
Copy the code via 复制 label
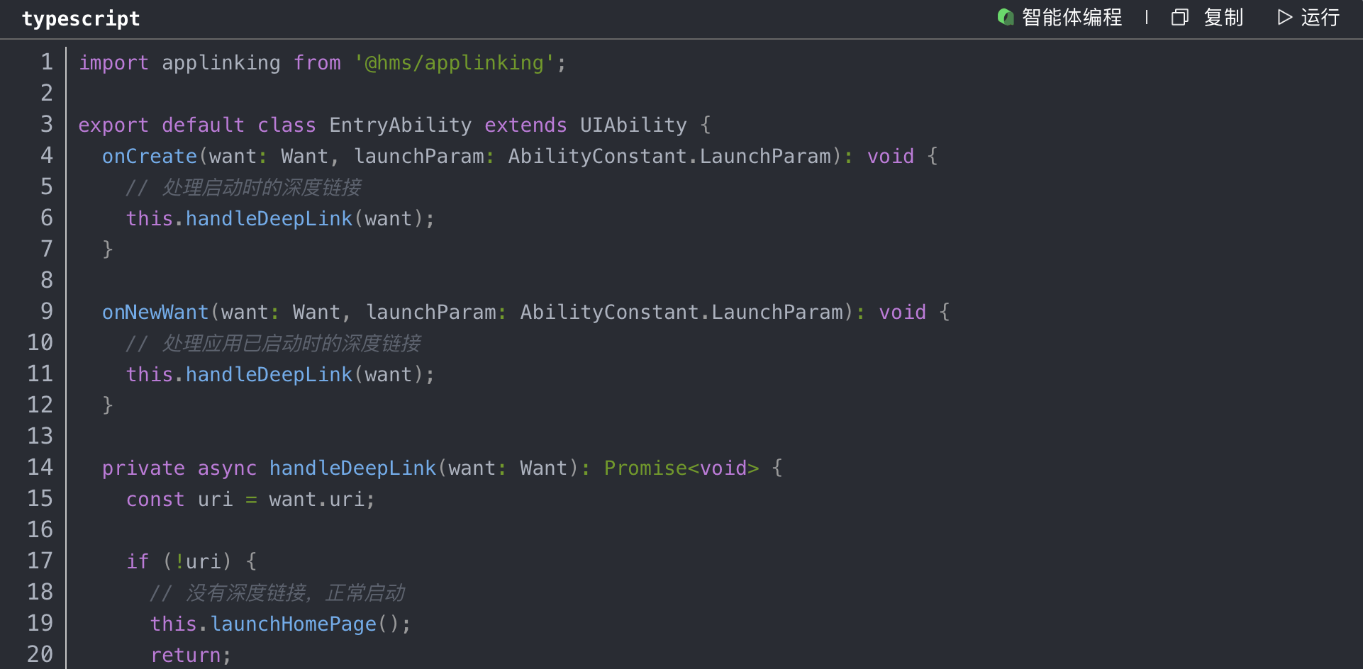tap(1223, 17)
